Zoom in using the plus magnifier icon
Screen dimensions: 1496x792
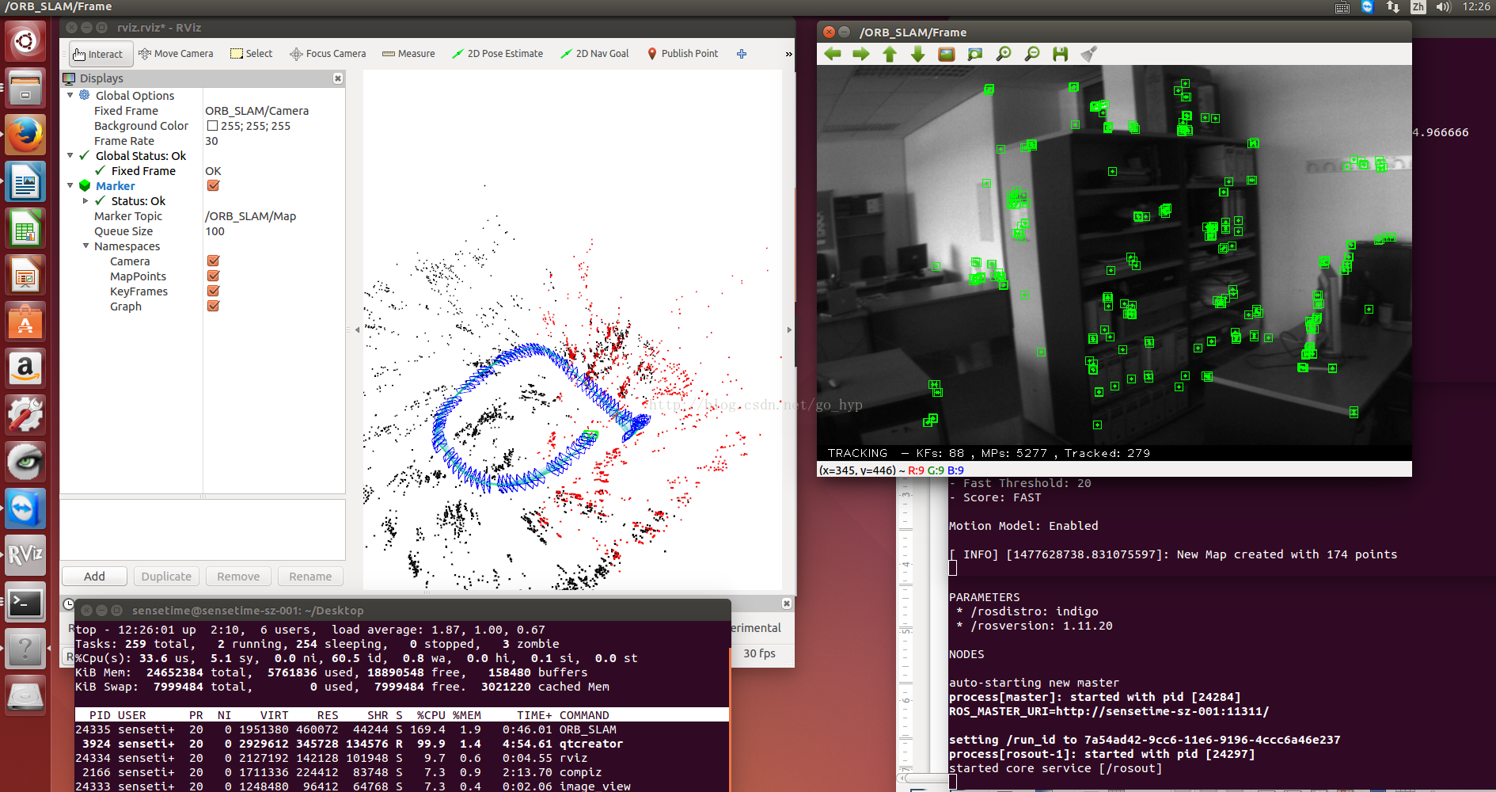point(1004,54)
